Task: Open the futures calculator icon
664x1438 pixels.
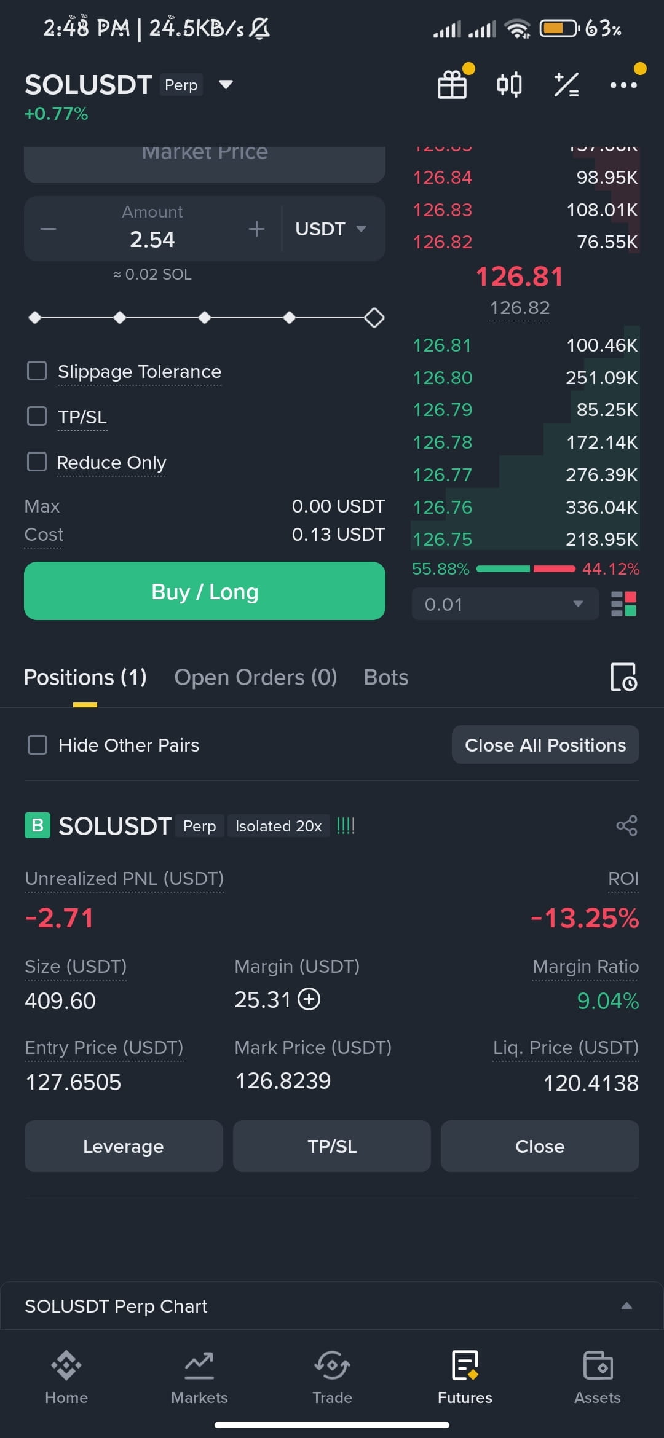Action: click(x=566, y=85)
